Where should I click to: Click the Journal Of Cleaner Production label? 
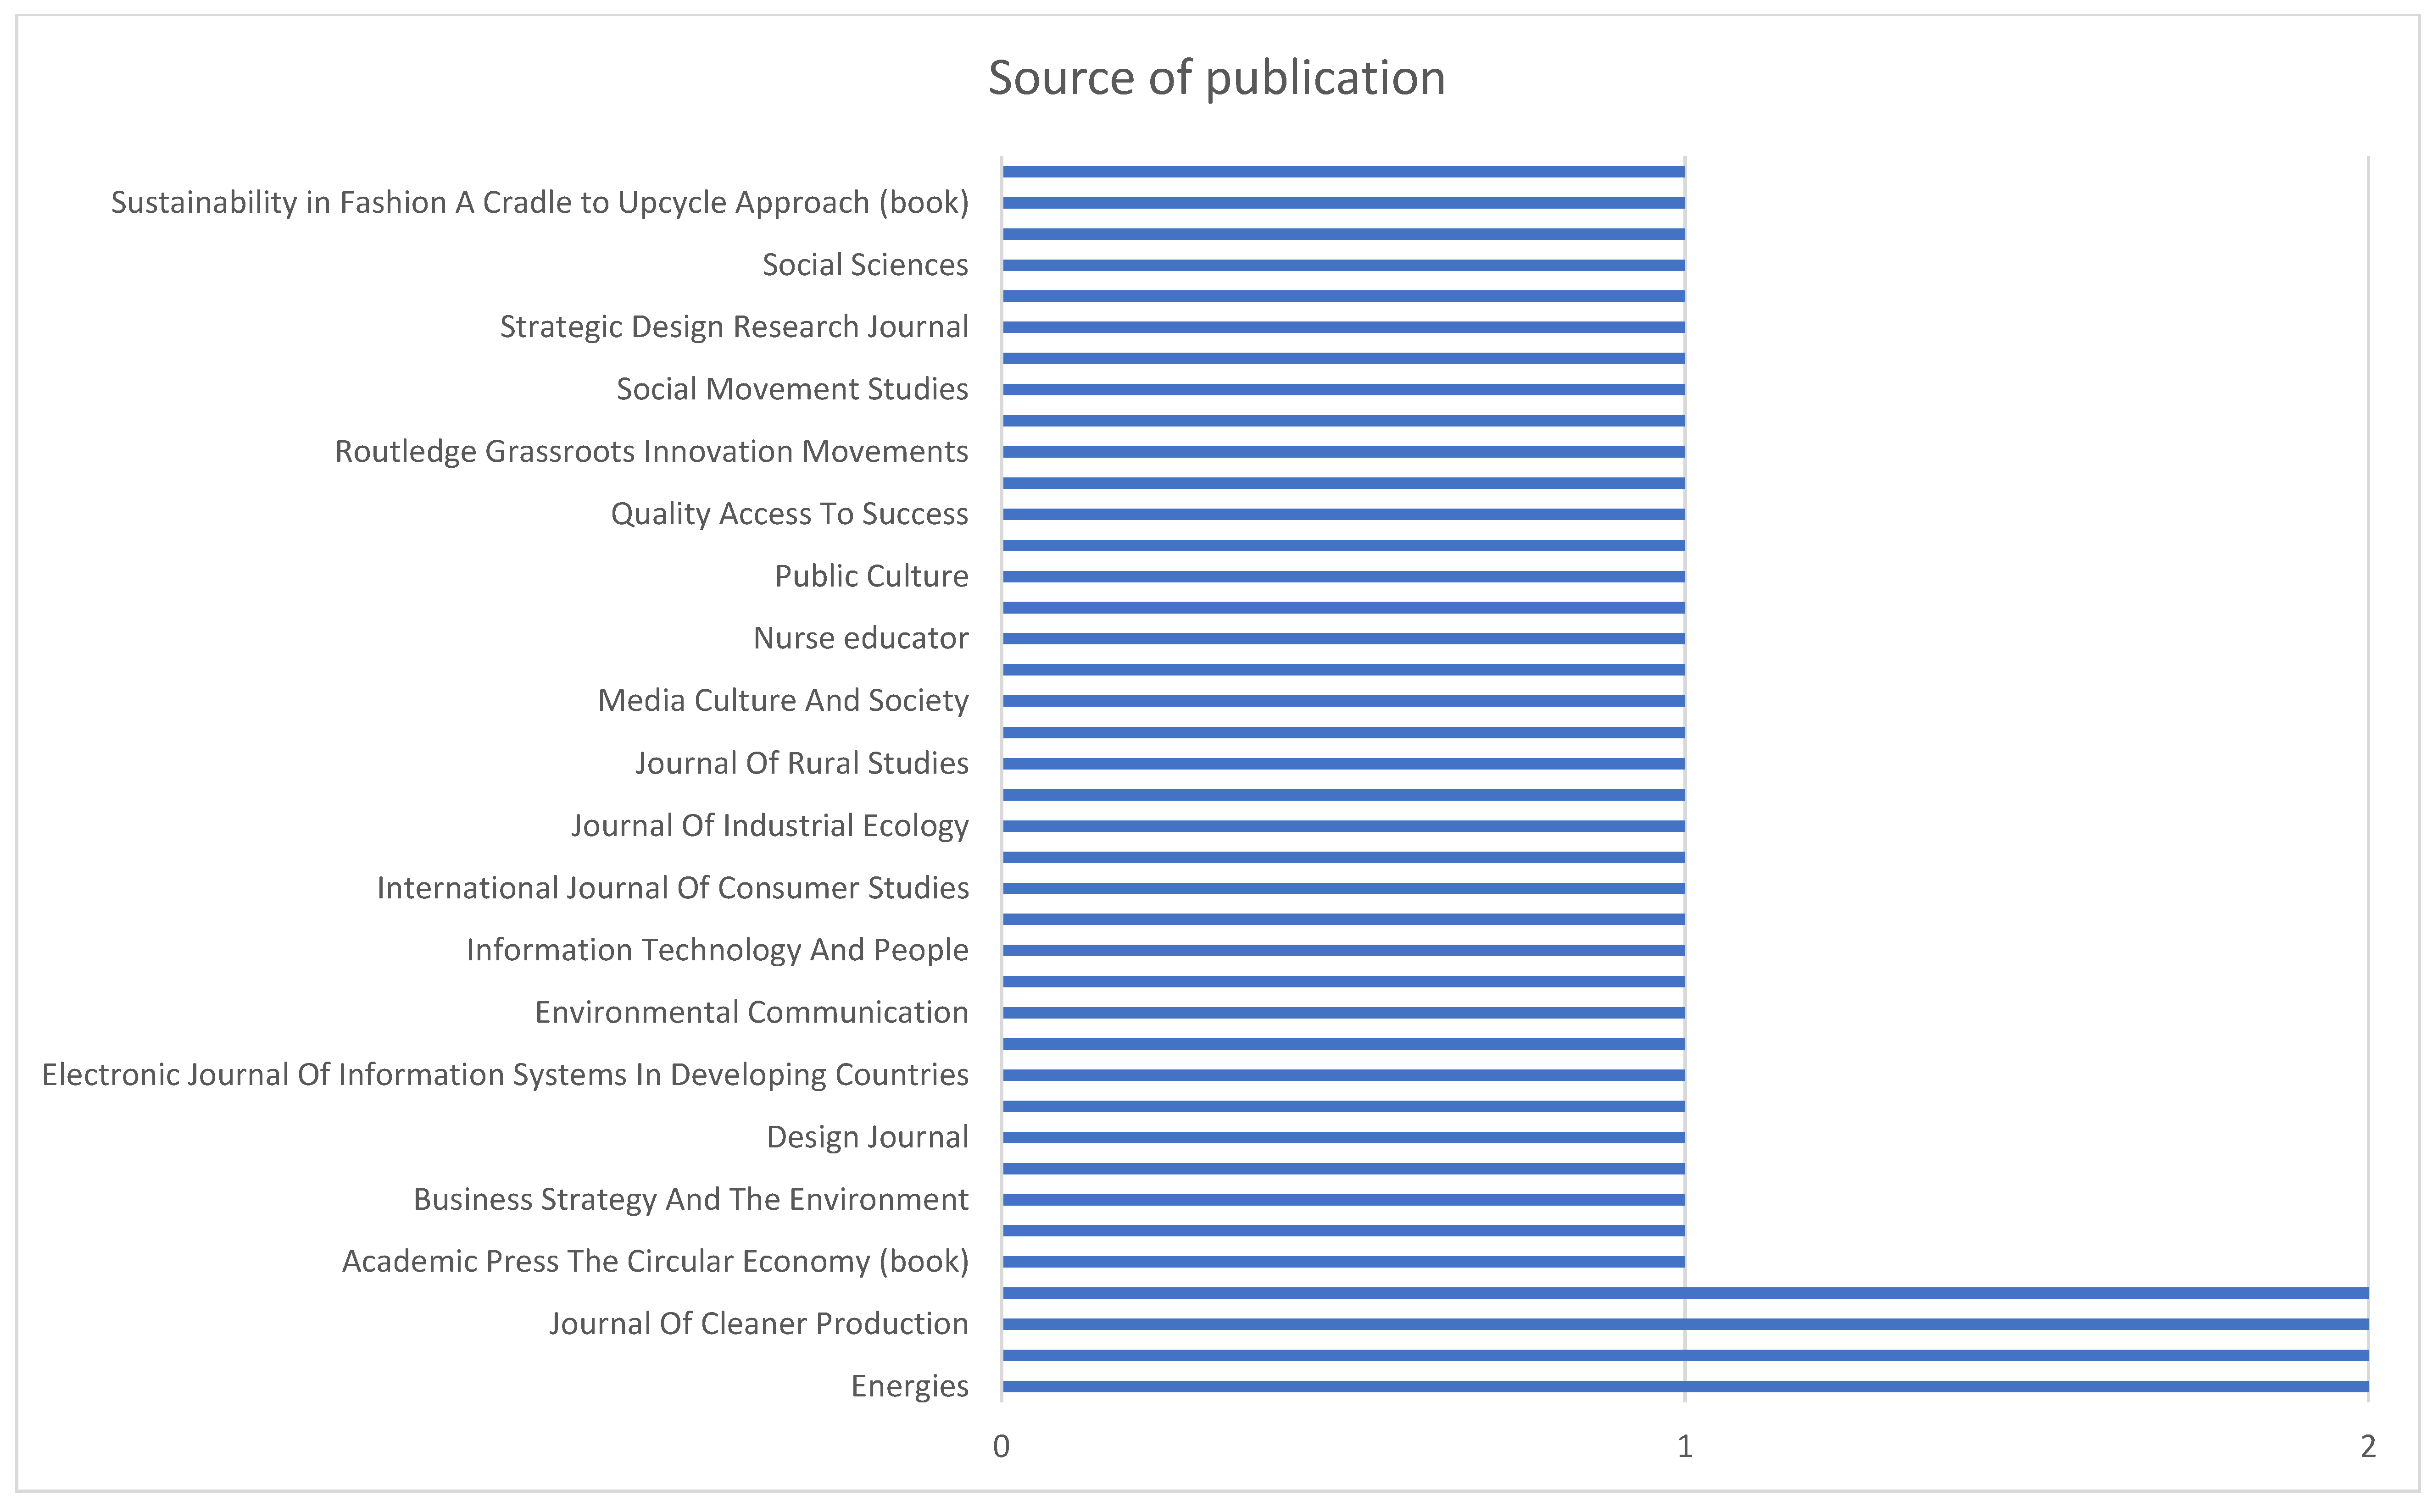(758, 1324)
